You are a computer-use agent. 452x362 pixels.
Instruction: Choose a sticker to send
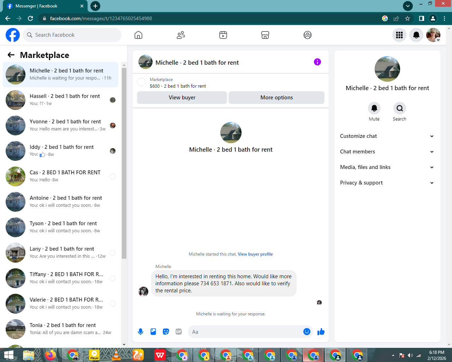coord(166,332)
